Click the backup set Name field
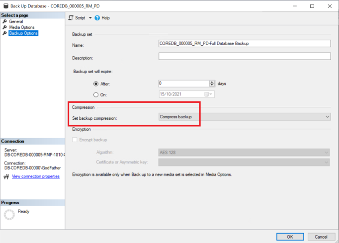Image resolution: width=339 pixels, height=243 pixels. tap(245, 43)
